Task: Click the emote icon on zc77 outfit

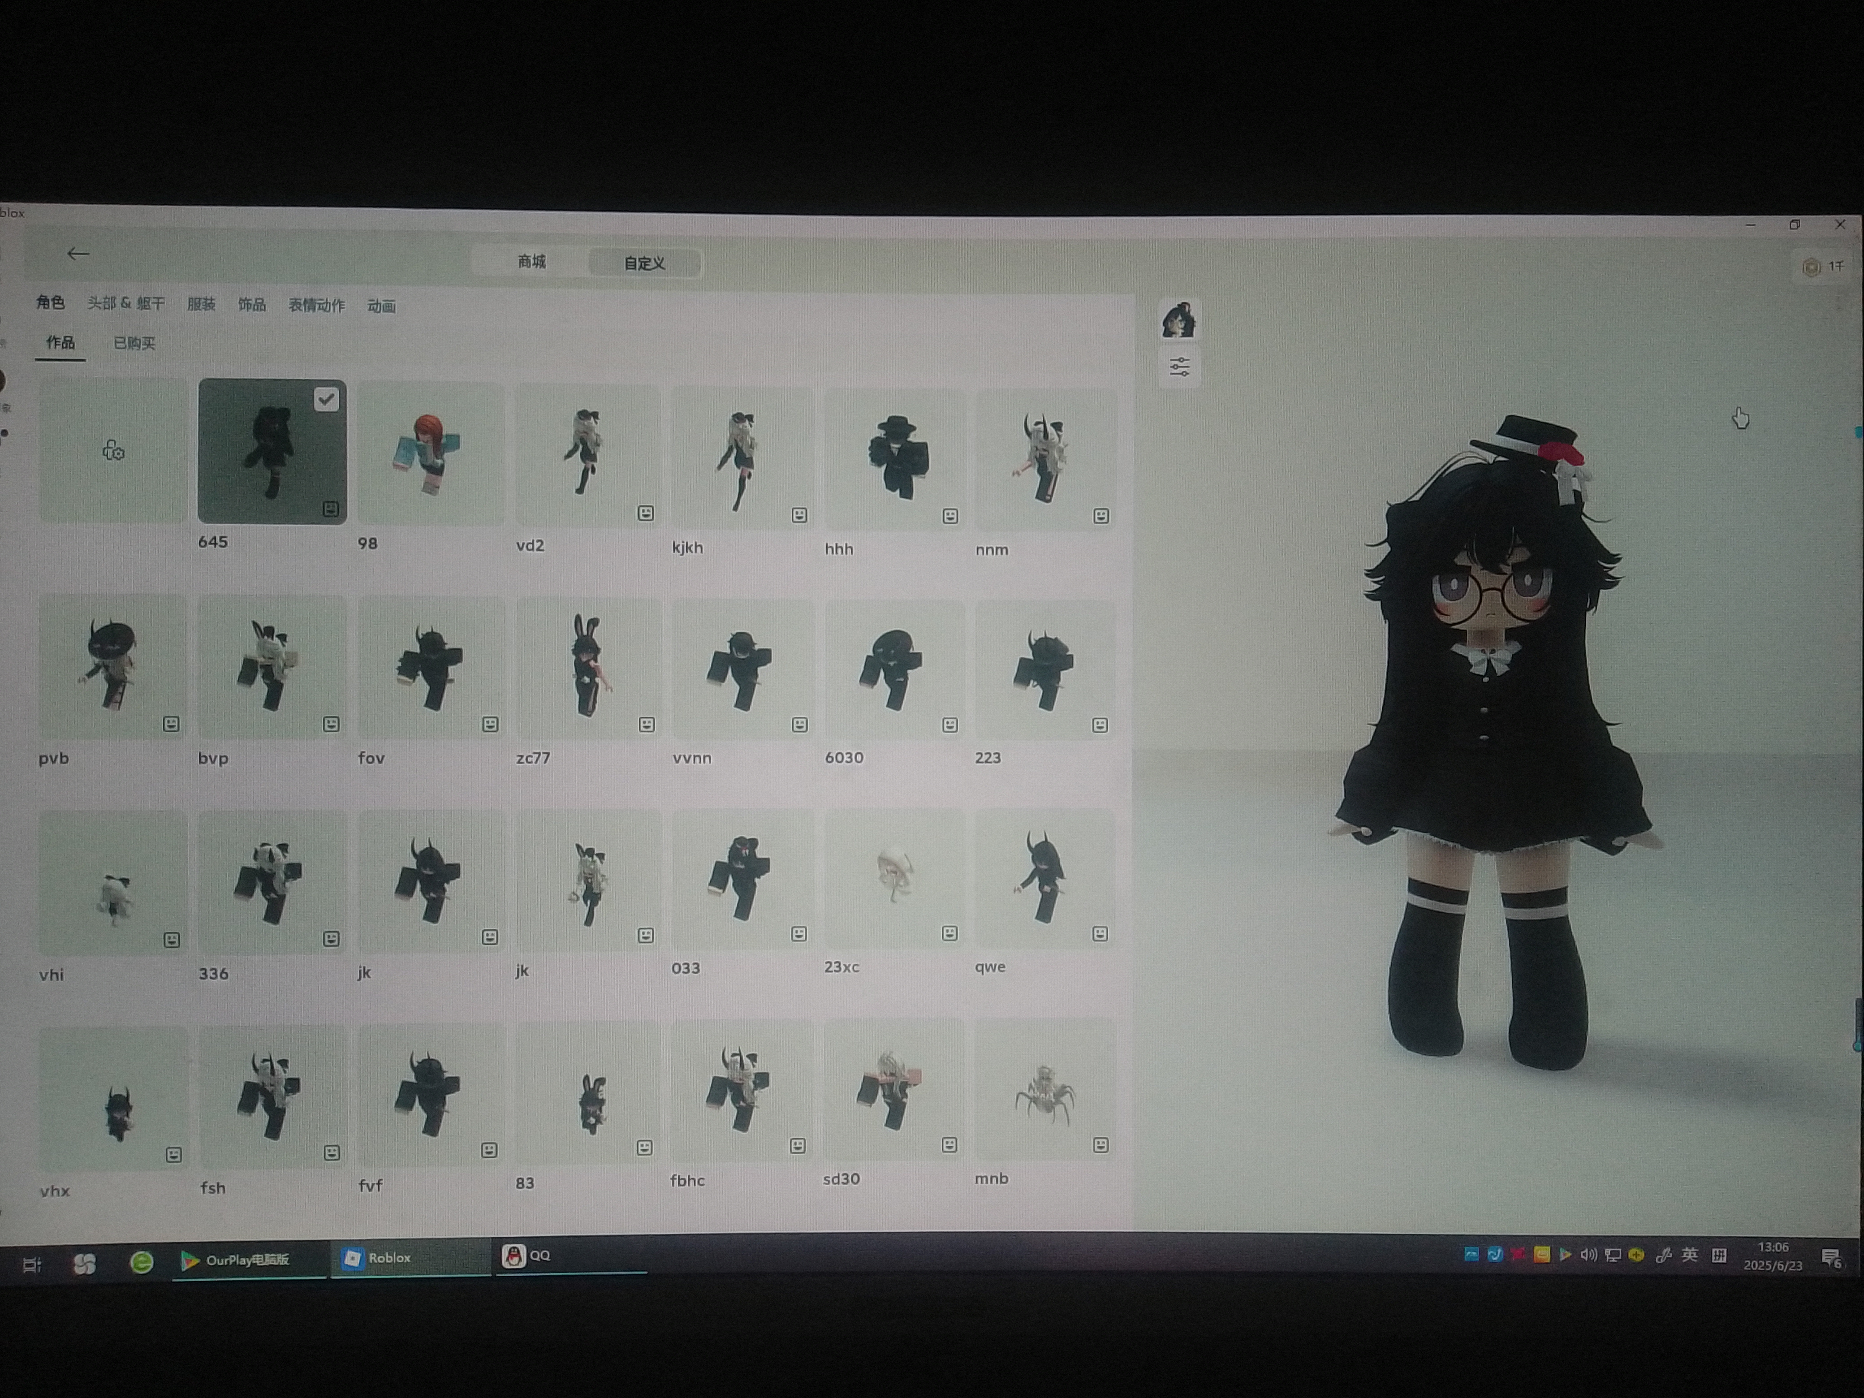Action: pyautogui.click(x=646, y=725)
